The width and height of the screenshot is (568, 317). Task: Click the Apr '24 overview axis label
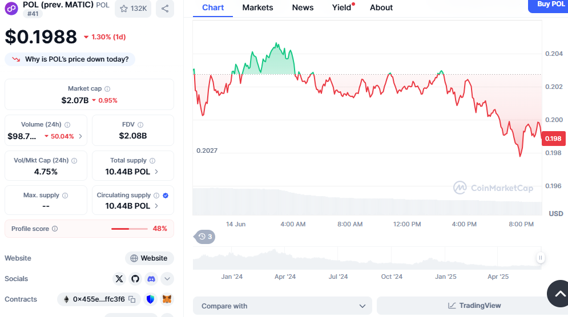coord(285,277)
